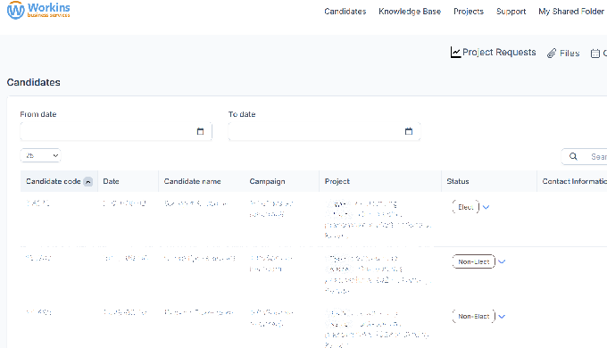Click the Elect status badge
The width and height of the screenshot is (607, 348).
[466, 207]
